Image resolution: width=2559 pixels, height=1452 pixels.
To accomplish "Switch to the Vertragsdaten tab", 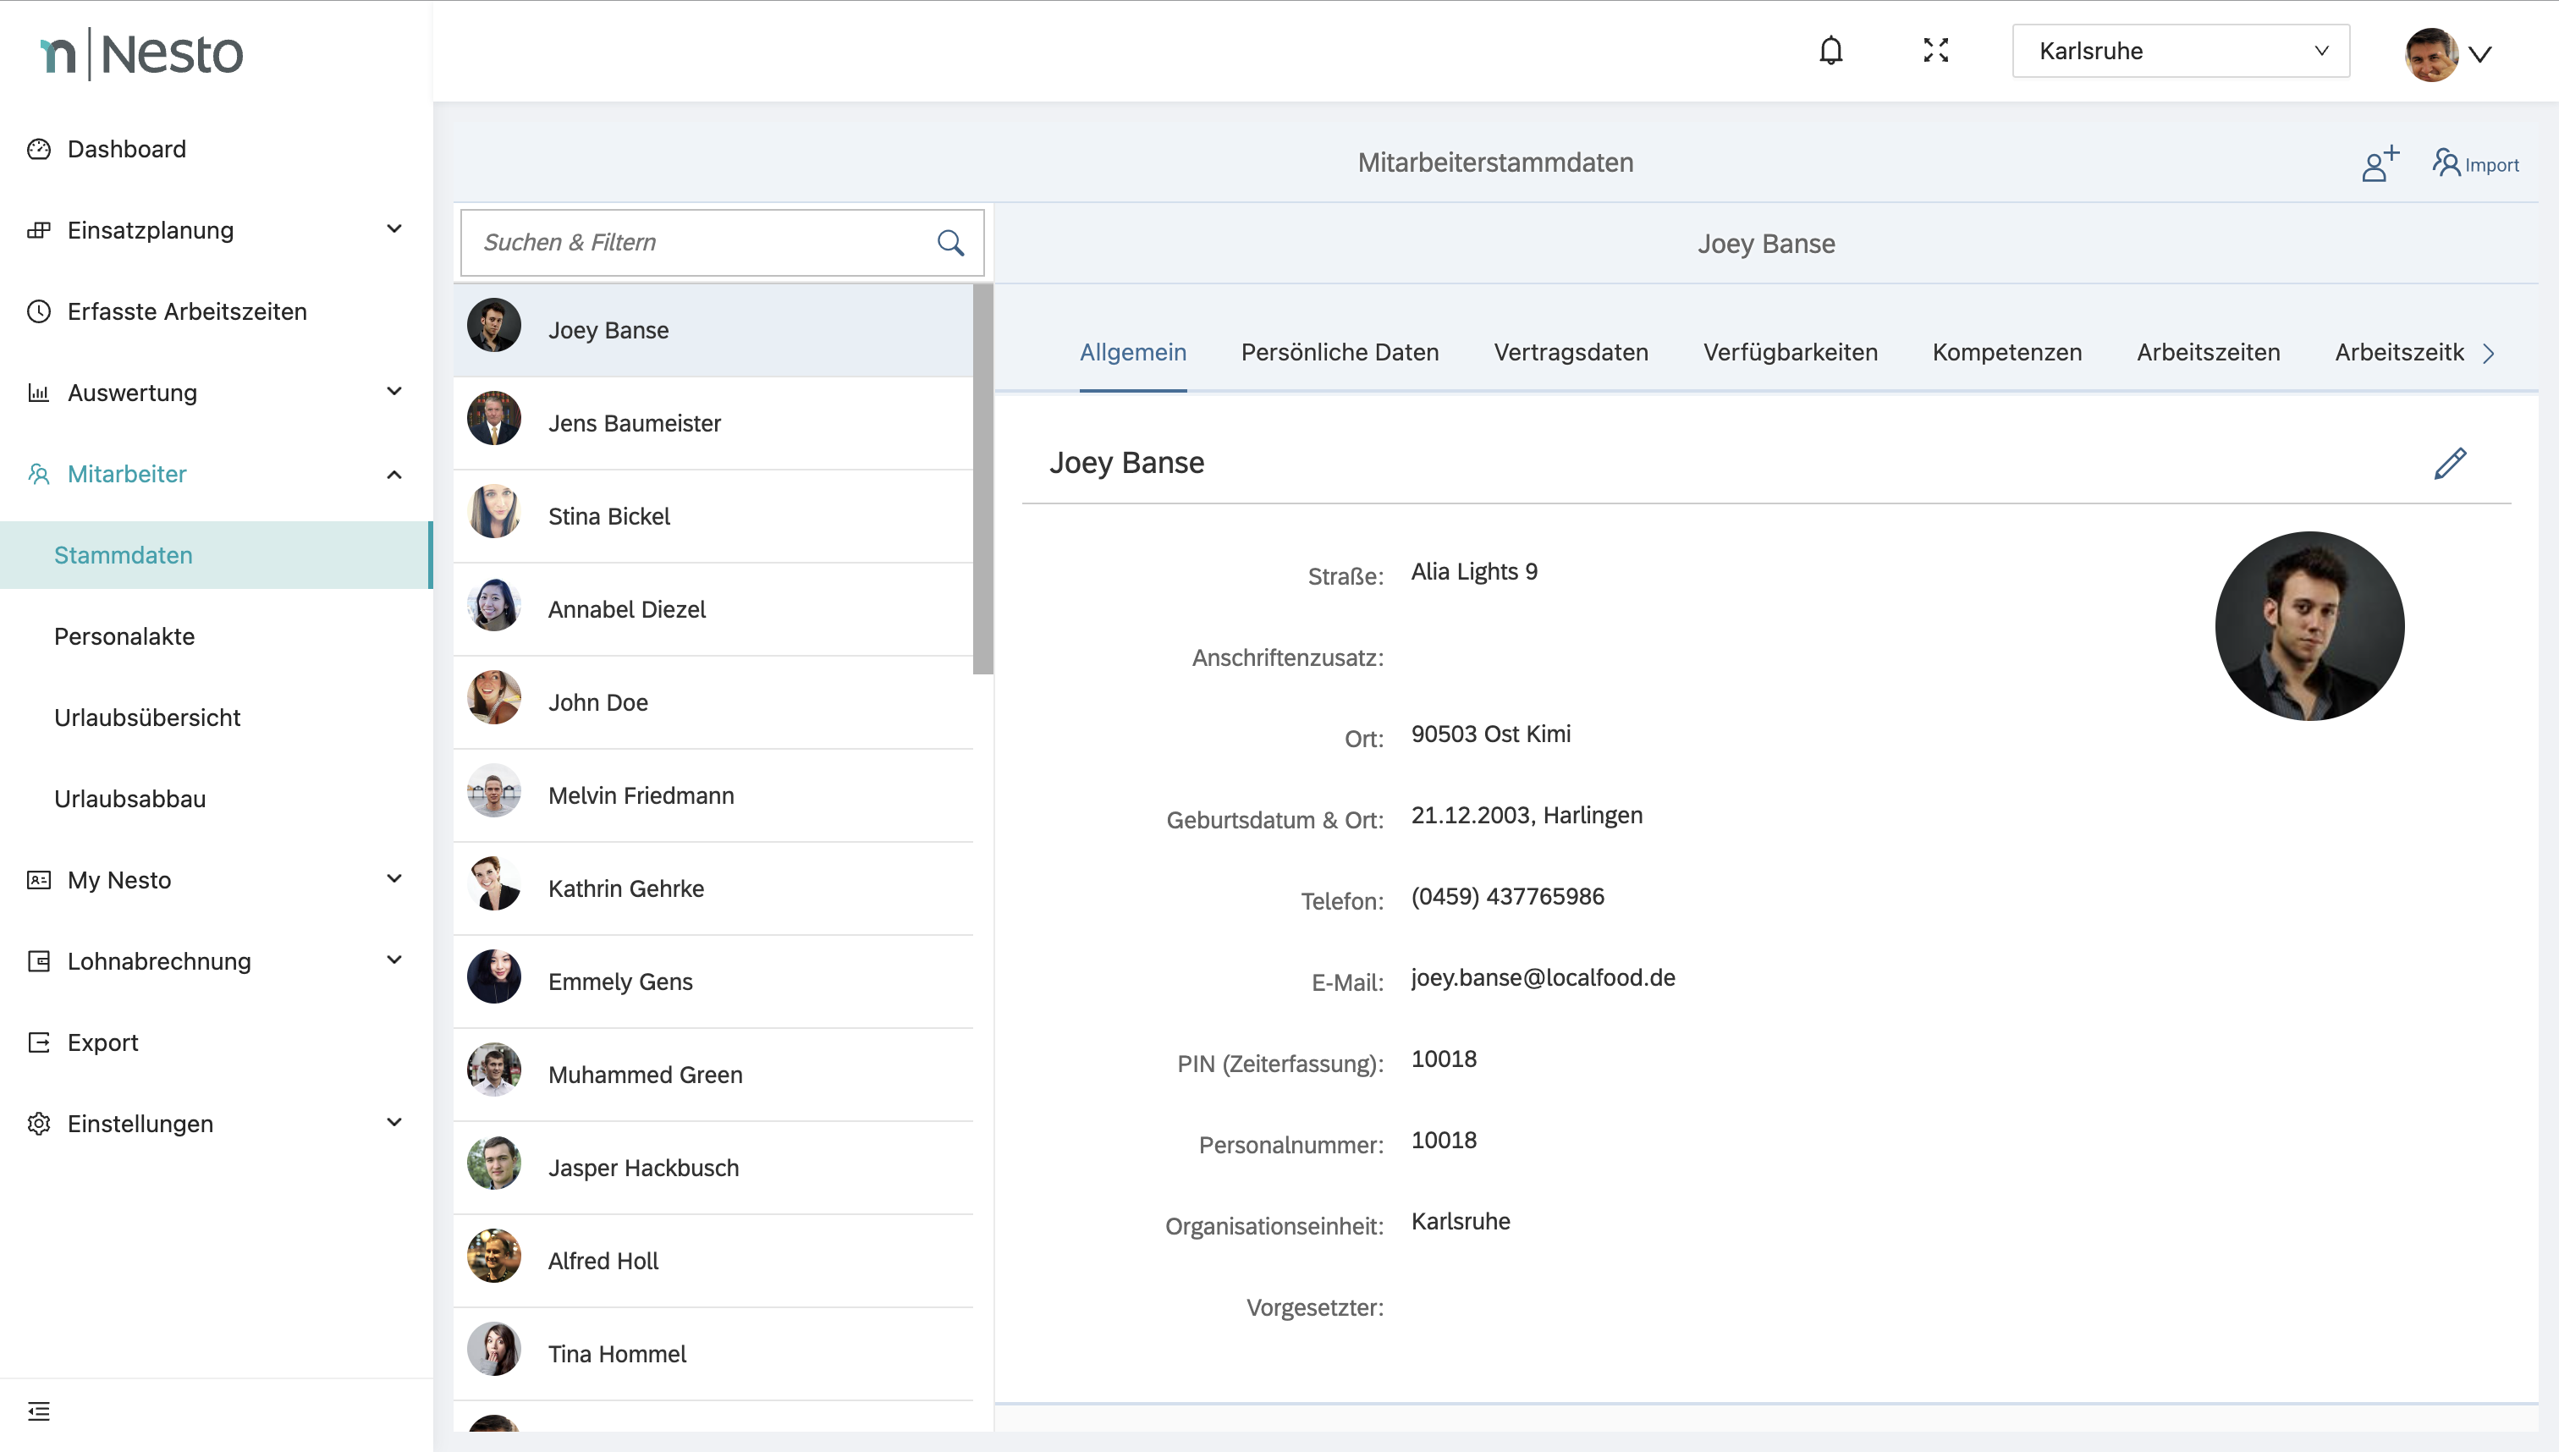I will point(1570,352).
